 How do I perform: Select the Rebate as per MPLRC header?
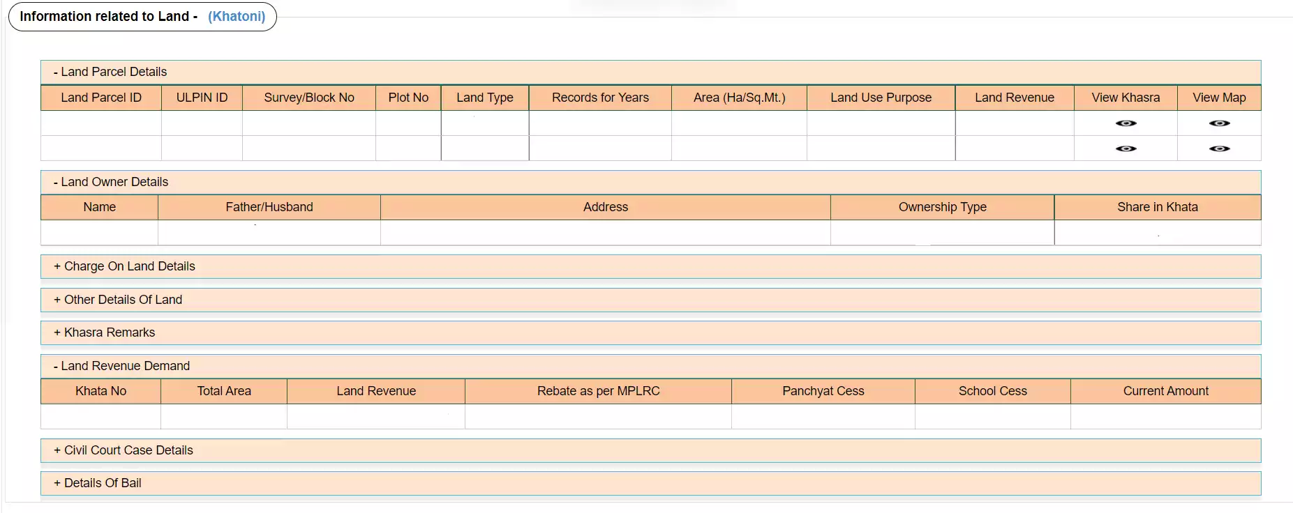point(598,391)
